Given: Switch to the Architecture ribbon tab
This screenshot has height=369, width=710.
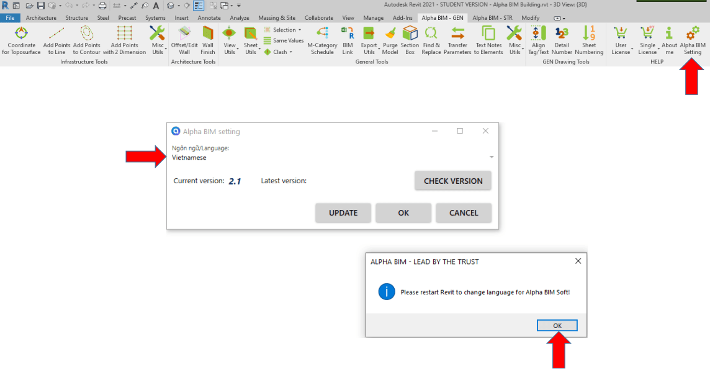Looking at the screenshot, I should click(x=41, y=17).
